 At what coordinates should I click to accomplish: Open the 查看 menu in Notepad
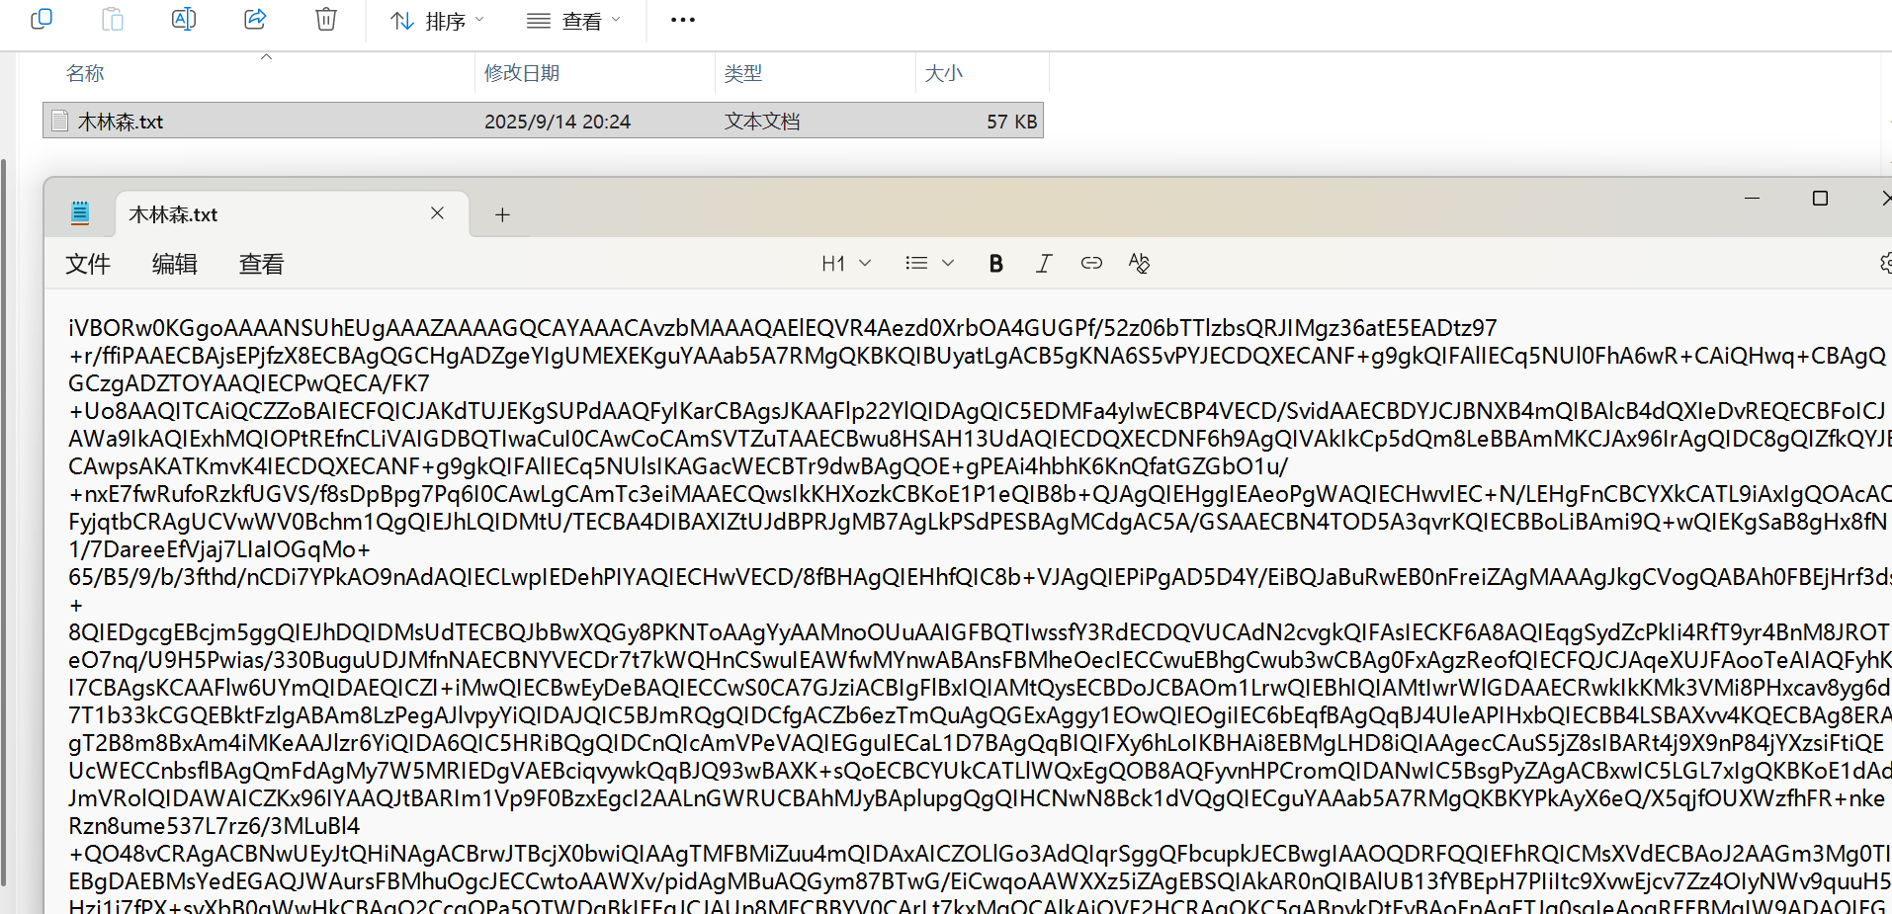[262, 264]
